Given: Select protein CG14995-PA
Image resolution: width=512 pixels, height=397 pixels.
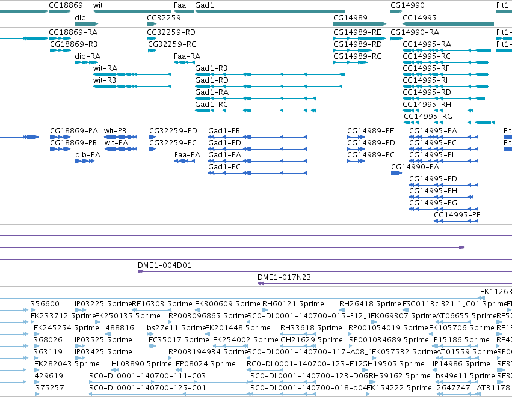Looking at the screenshot, I should (x=444, y=137).
